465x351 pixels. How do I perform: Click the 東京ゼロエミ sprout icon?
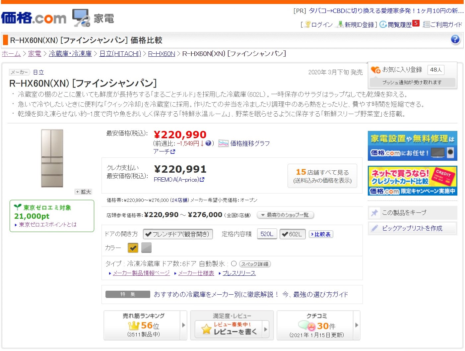pyautogui.click(x=18, y=207)
